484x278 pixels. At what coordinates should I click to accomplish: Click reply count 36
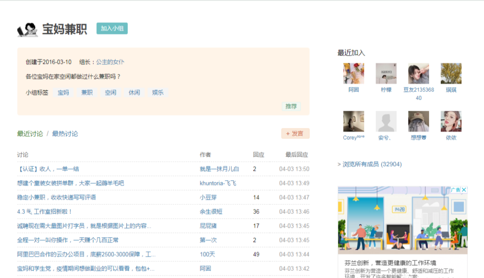click(256, 212)
